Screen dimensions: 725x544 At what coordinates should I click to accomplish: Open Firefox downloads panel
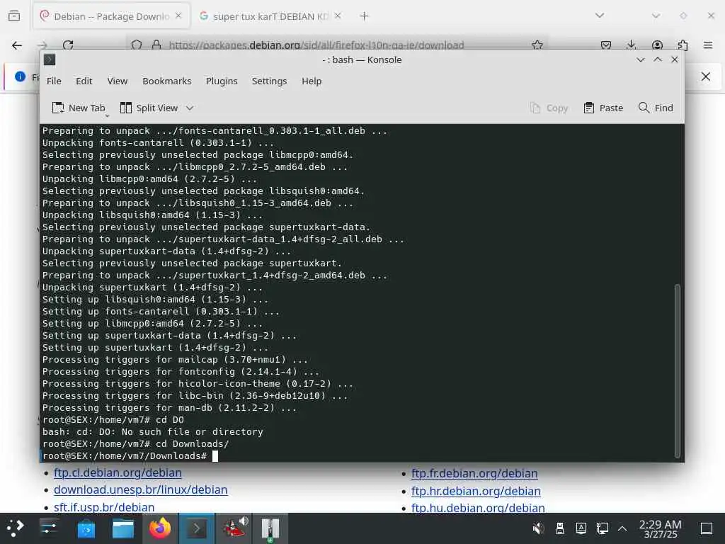[631, 45]
